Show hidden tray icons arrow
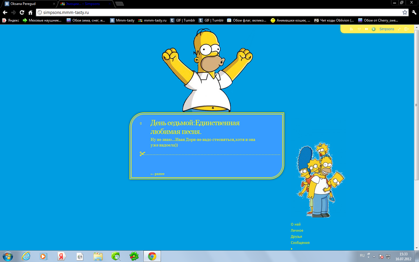 tap(374, 256)
